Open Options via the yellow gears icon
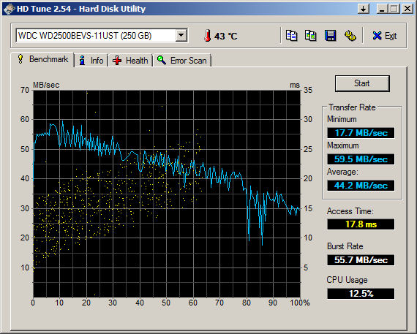417x334 pixels. coord(350,35)
